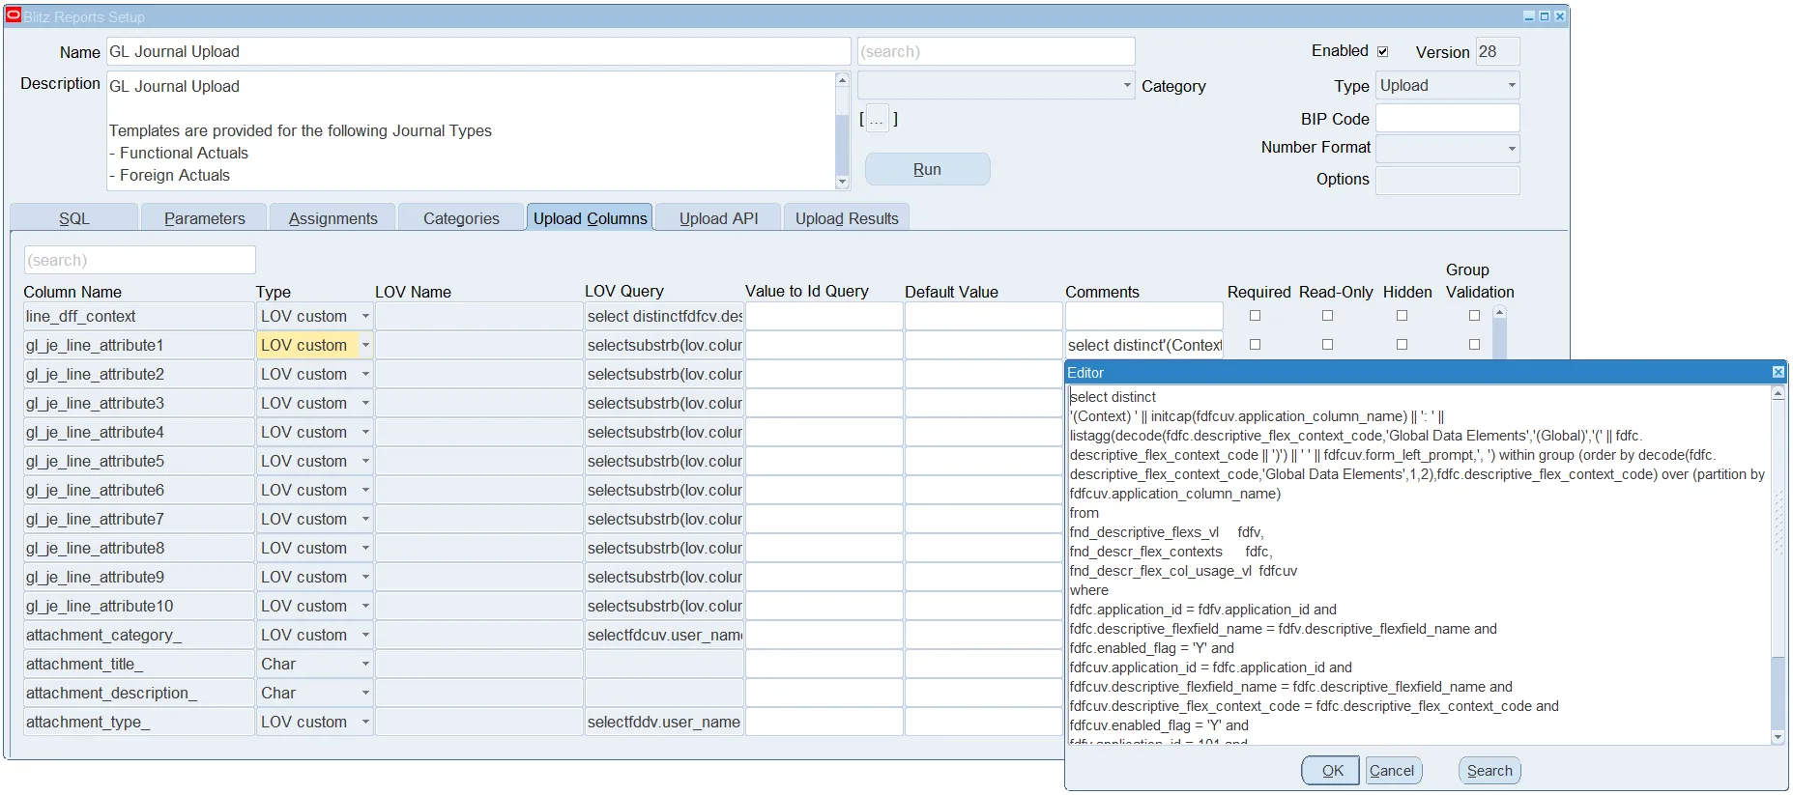Expand Type dropdown for attachment_type_

pyautogui.click(x=365, y=722)
